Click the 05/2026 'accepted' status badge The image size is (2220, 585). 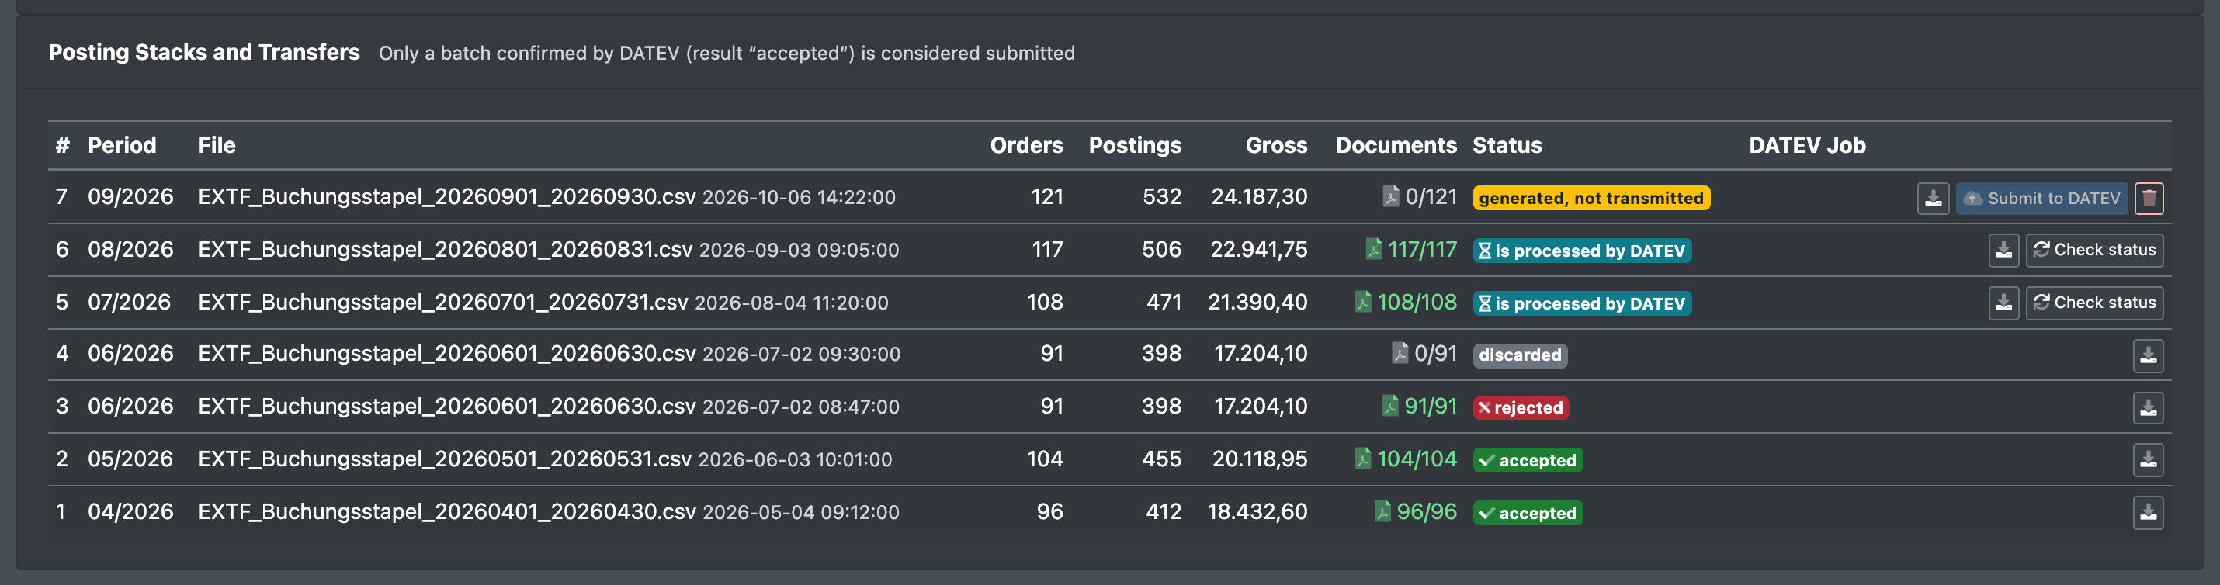1527,460
